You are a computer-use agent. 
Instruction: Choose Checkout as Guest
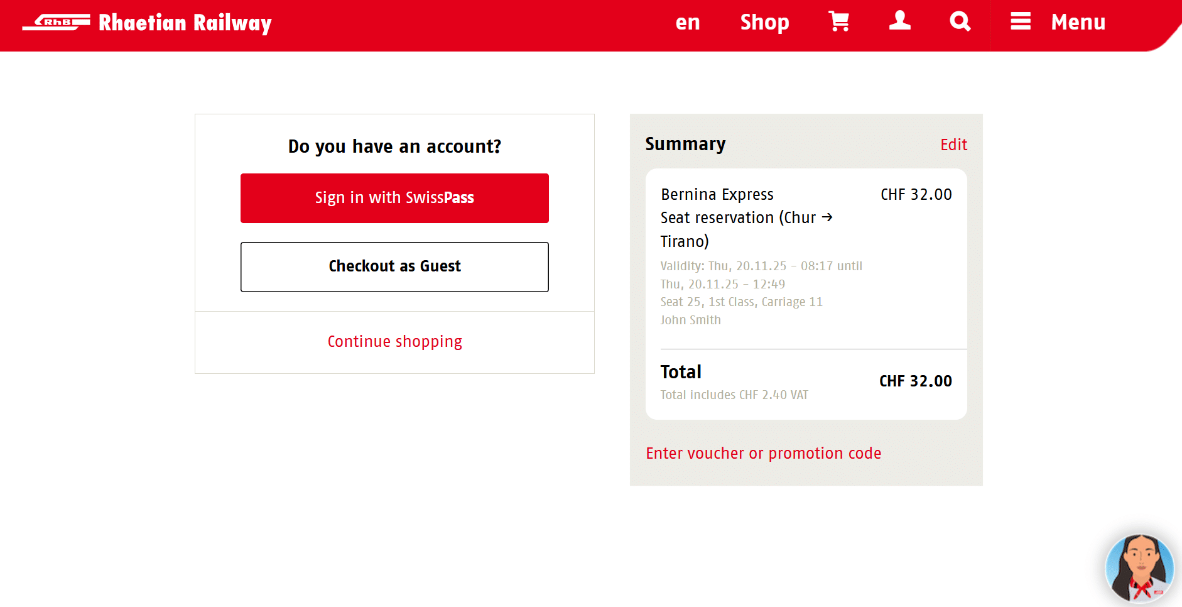tap(394, 266)
